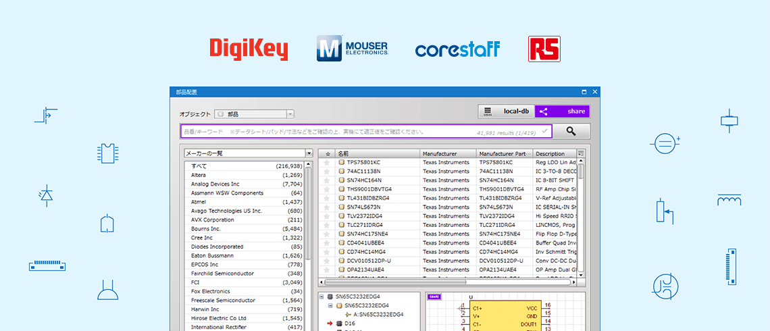This screenshot has height=331, width=770.
Task: Select Altera manufacturer
Action: [245, 175]
